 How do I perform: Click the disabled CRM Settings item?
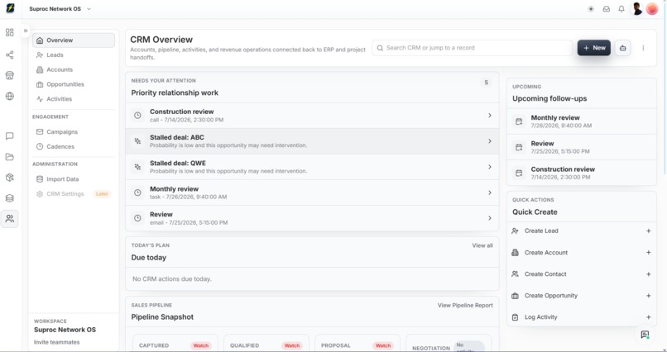click(x=74, y=193)
